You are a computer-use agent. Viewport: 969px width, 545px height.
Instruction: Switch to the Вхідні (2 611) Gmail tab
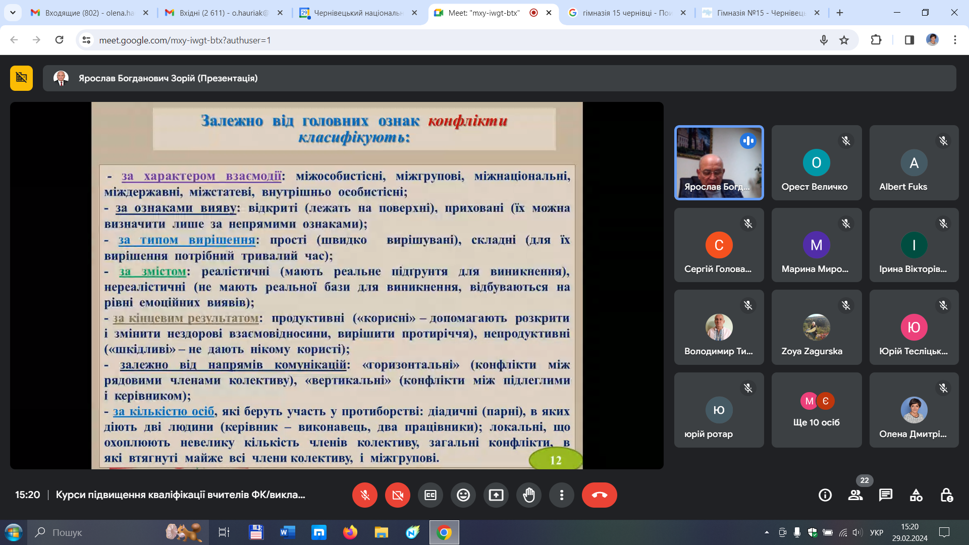point(224,13)
